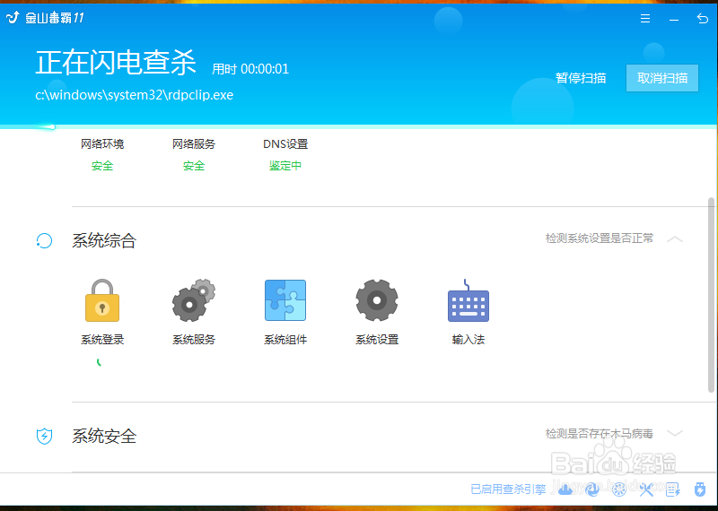Click the 系统安全 section title
This screenshot has height=511, width=718.
click(104, 436)
